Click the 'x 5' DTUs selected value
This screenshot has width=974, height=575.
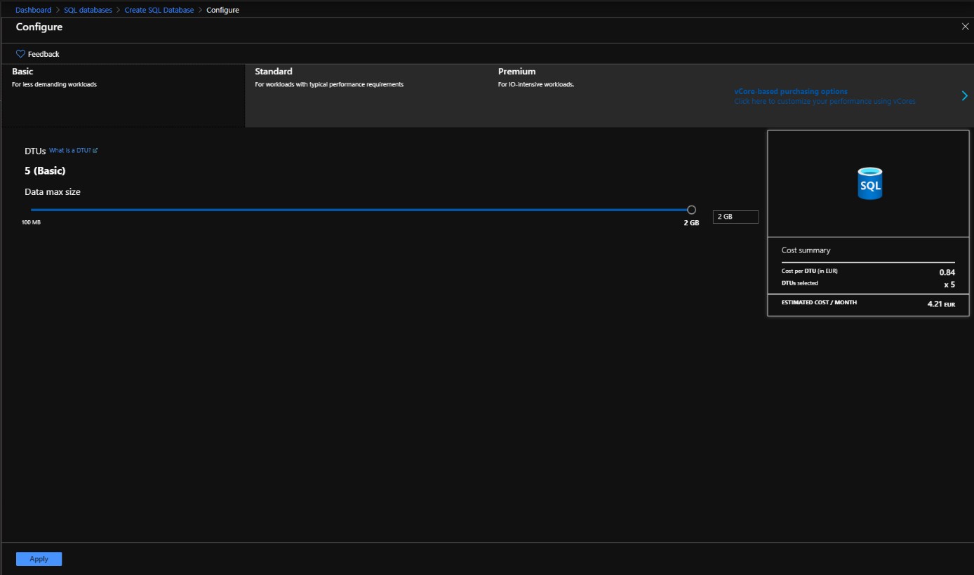949,285
